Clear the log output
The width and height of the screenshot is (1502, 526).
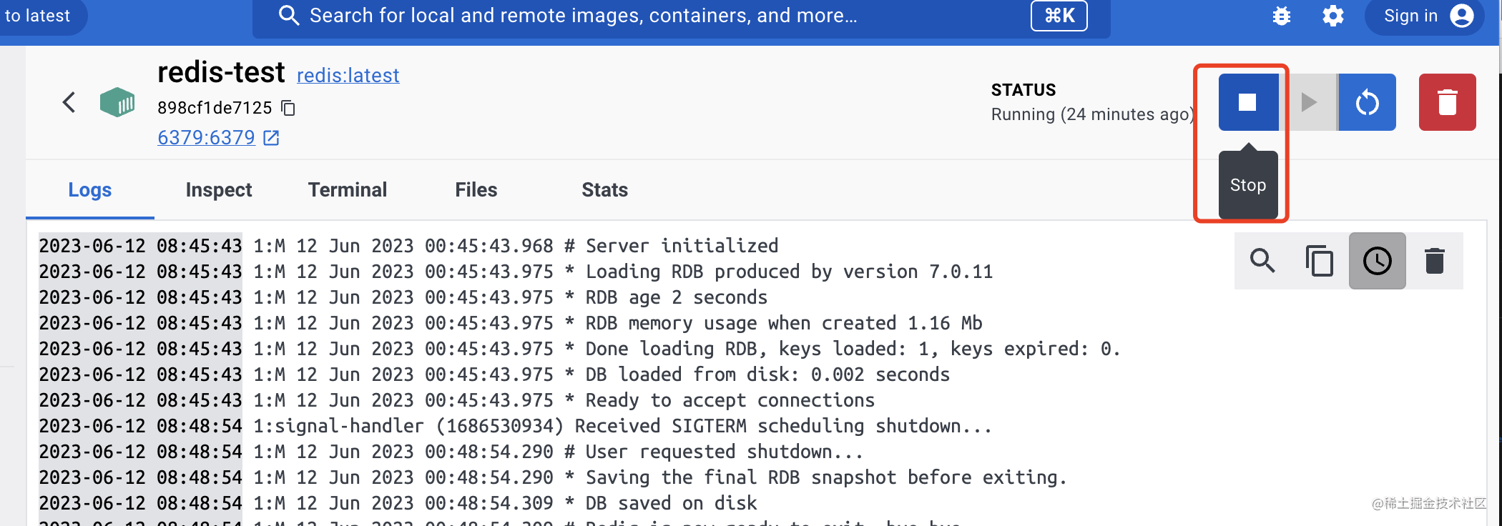pos(1434,261)
